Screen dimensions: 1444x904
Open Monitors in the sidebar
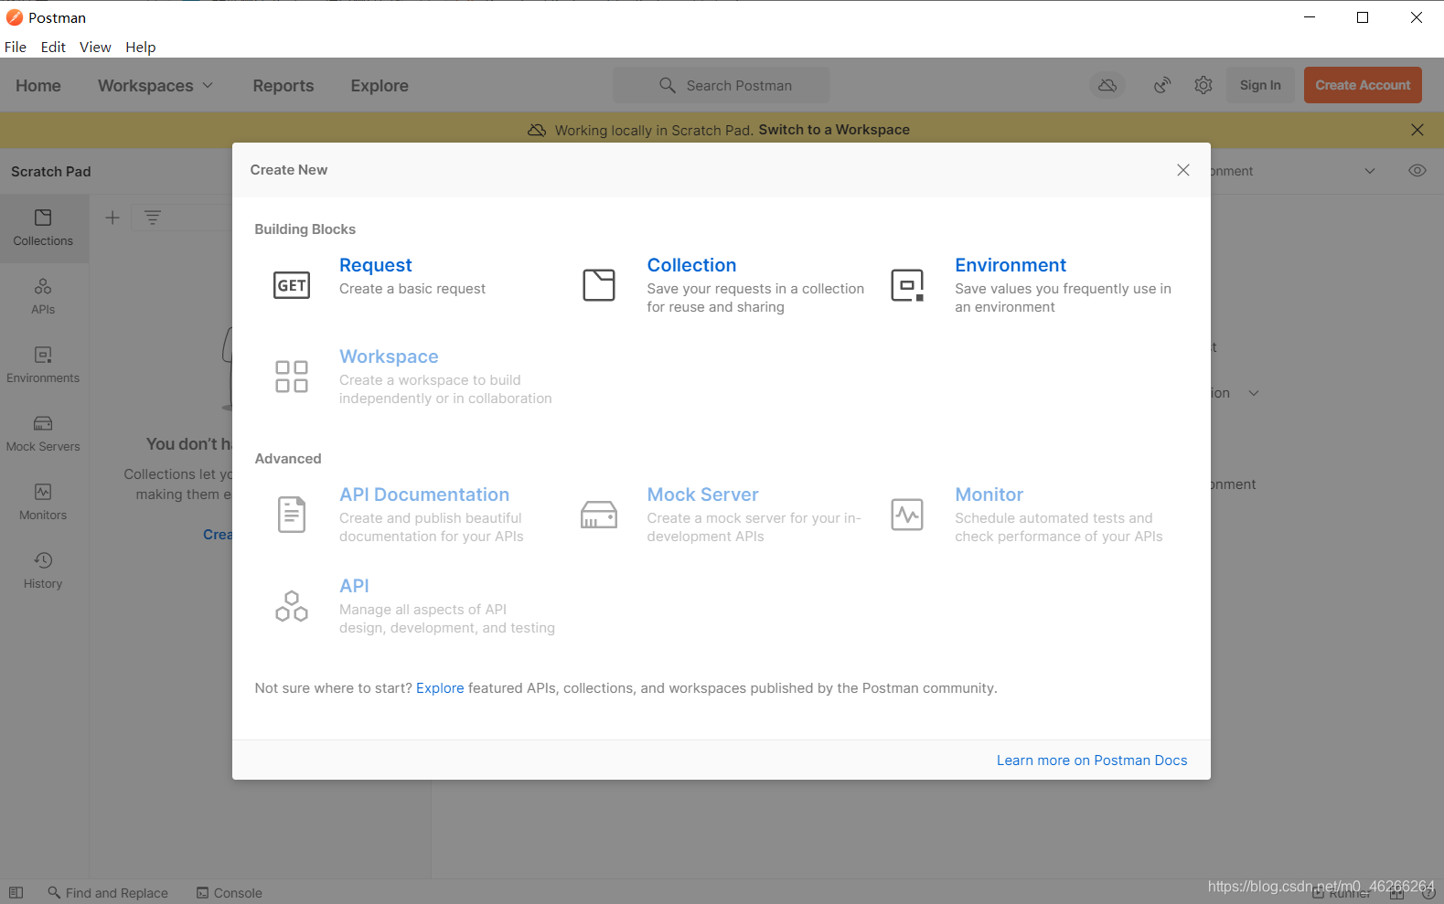coord(43,502)
